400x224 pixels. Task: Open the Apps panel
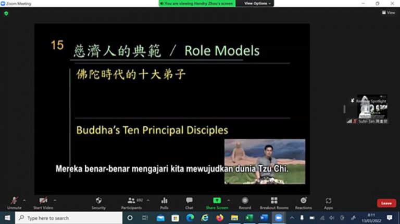tap(328, 203)
